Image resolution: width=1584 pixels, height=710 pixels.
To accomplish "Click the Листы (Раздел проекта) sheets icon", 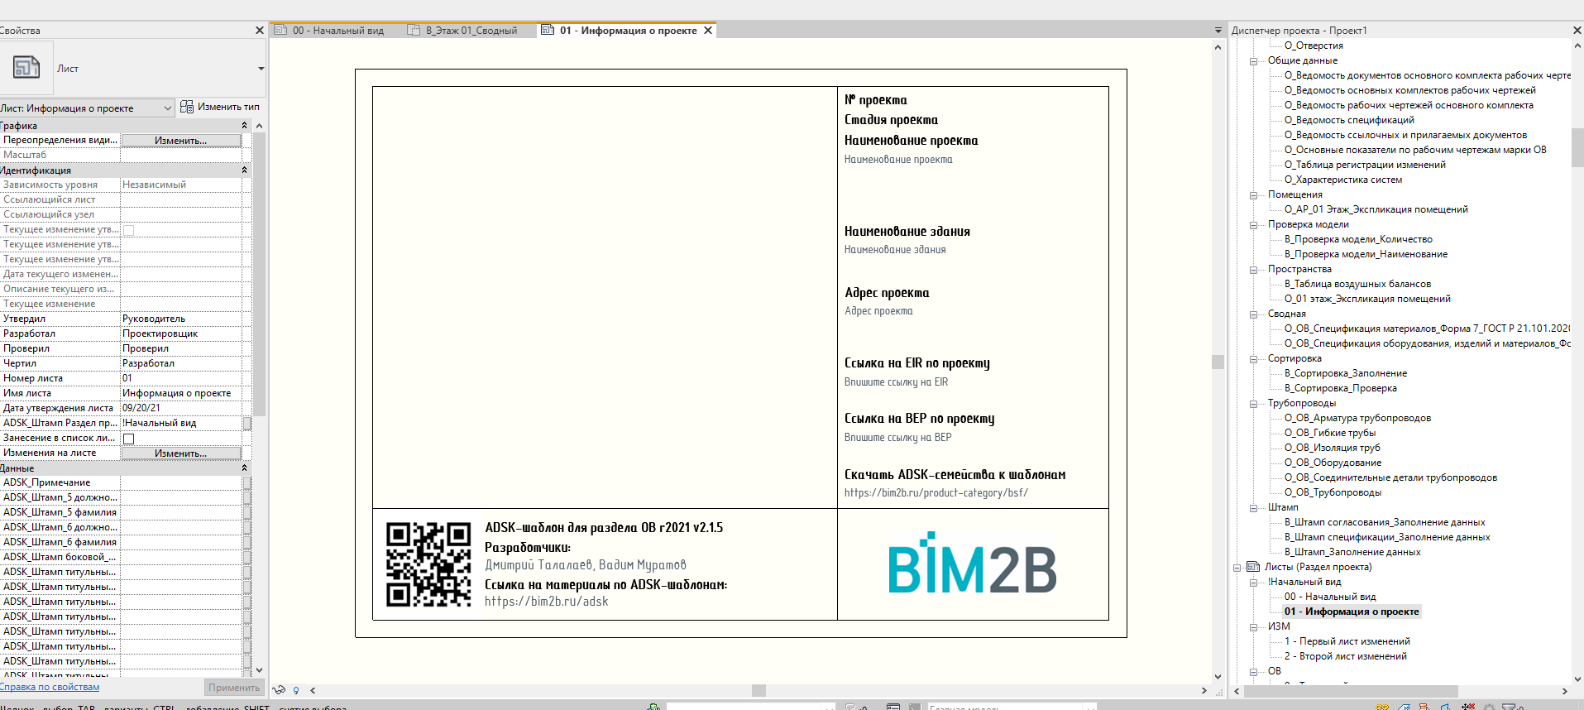I will click(1253, 567).
